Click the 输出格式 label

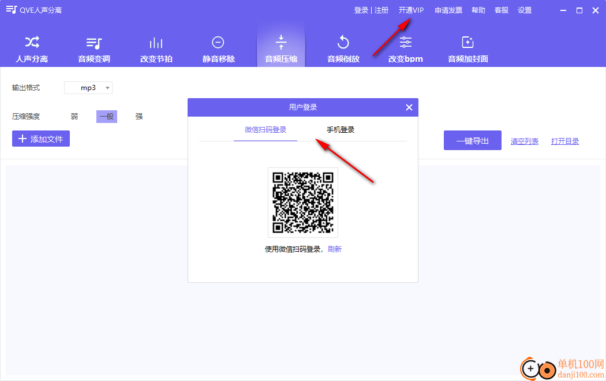(26, 88)
